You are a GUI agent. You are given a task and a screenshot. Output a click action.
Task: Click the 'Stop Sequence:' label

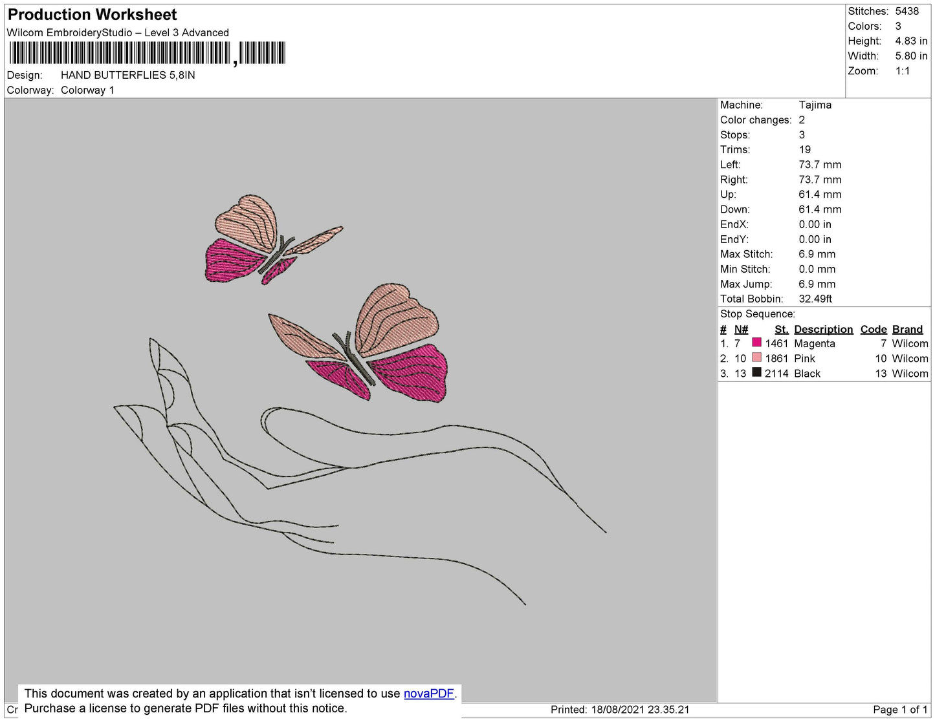tap(757, 314)
